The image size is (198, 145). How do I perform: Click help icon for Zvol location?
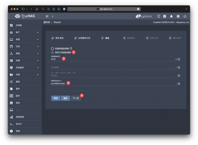(x=179, y=68)
